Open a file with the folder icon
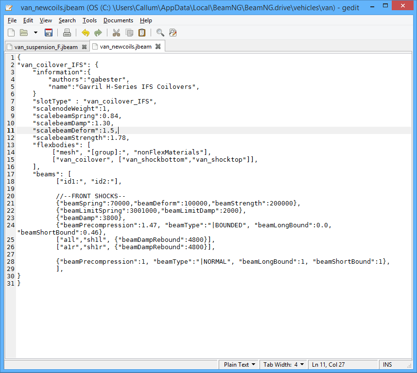The image size is (417, 373). click(x=24, y=33)
